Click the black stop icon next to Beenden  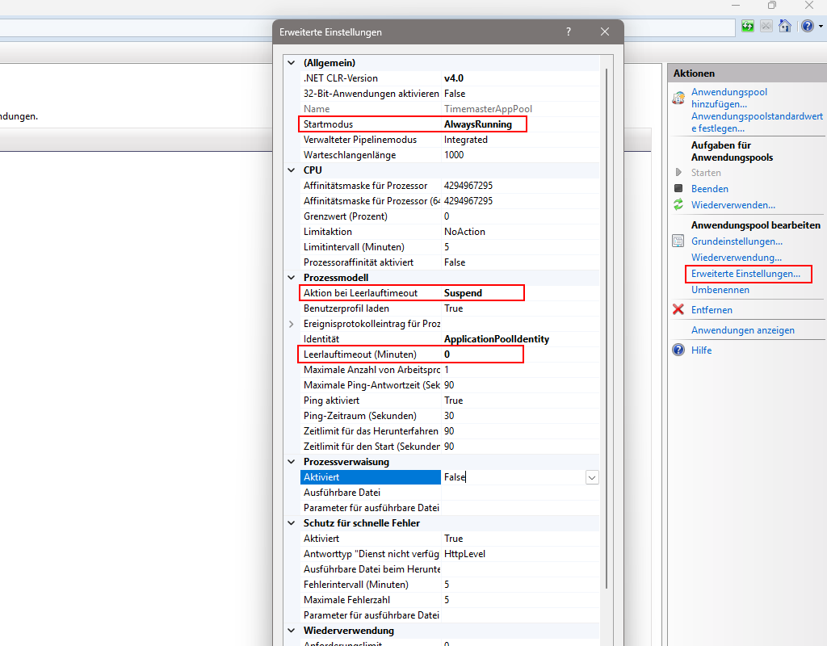click(x=678, y=189)
